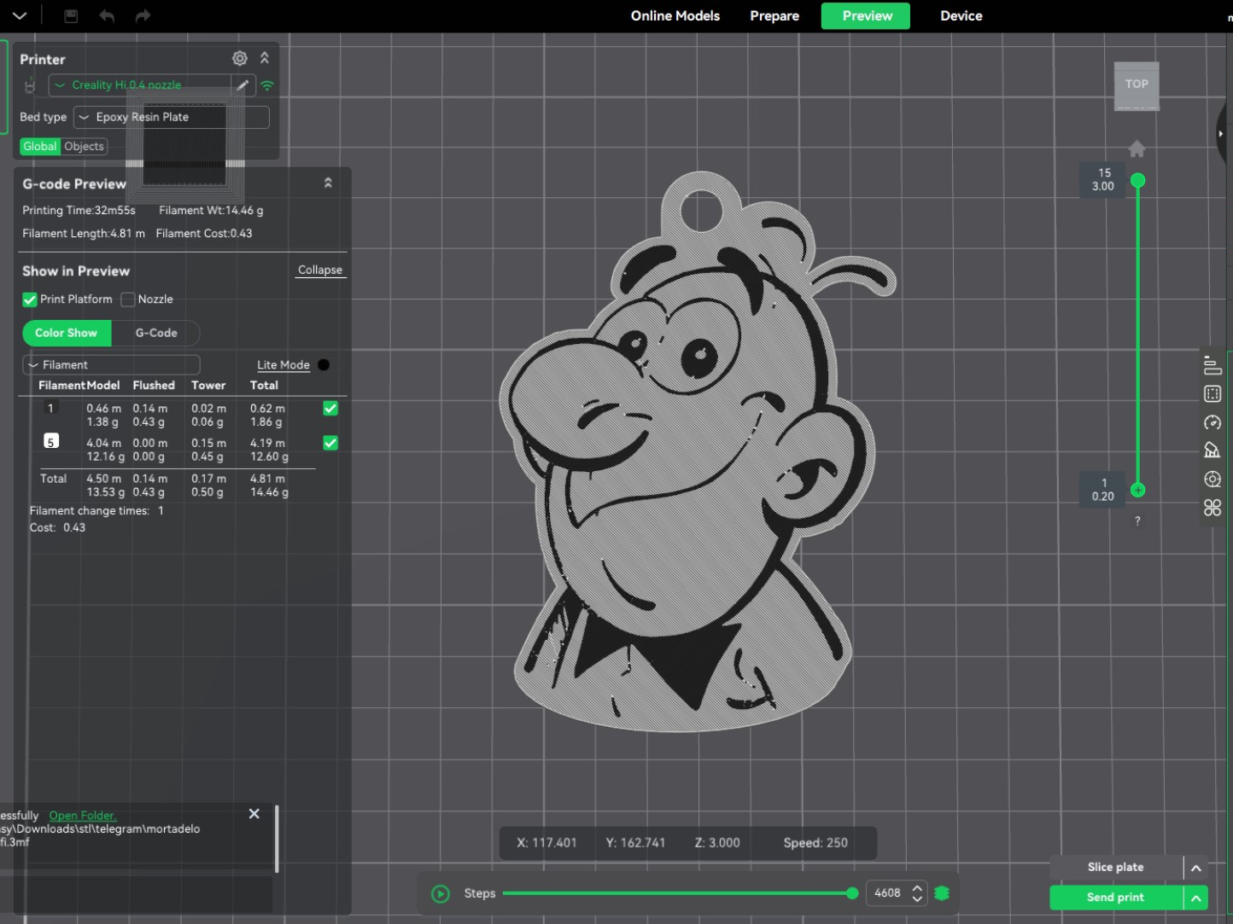
Task: Click the pencil icon to edit printer preset
Action: 243,85
